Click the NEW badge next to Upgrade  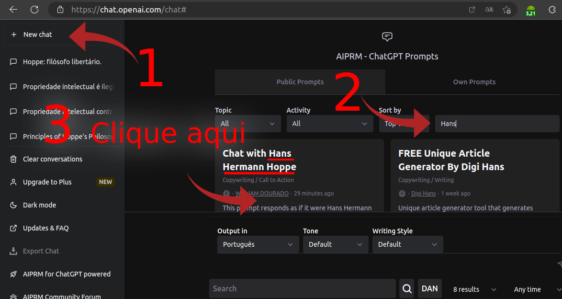(105, 182)
